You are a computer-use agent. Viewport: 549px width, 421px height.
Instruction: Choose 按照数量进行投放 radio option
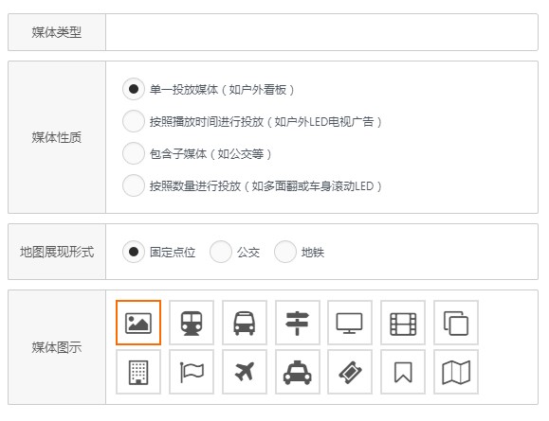tap(134, 185)
